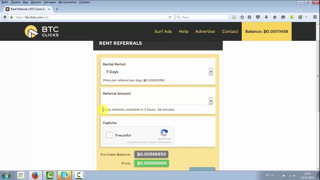This screenshot has height=180, width=320.
Task: Click the network signal tray icon
Action: pyautogui.click(x=289, y=175)
